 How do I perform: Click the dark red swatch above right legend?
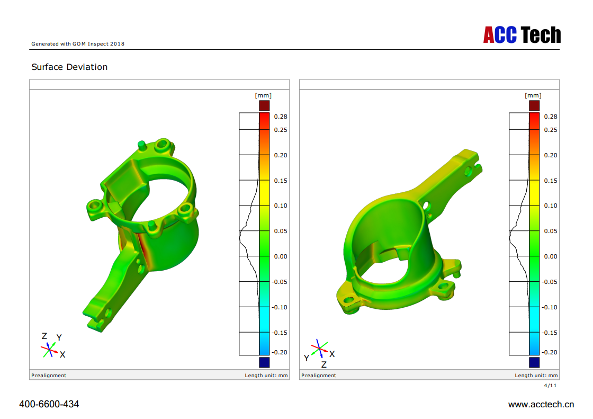pos(534,106)
